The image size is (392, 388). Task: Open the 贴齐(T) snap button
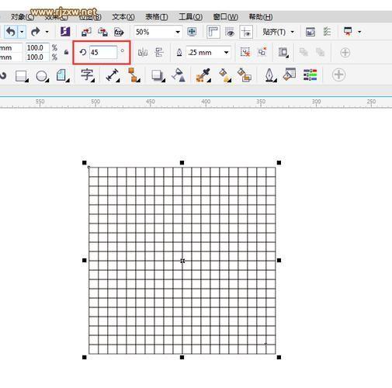(279, 32)
